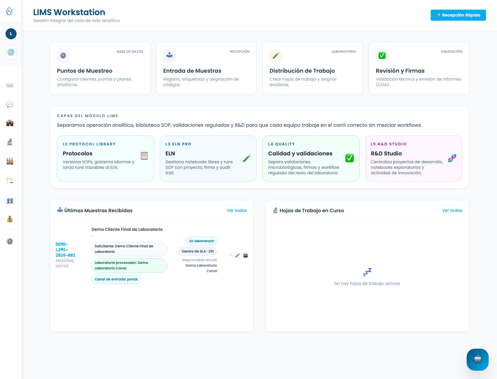Open the briefcase icon in sidebar

pyautogui.click(x=10, y=123)
